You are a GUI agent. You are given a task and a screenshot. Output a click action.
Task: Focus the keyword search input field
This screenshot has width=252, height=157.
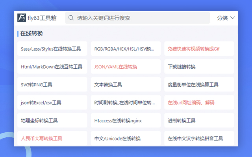(x=137, y=18)
